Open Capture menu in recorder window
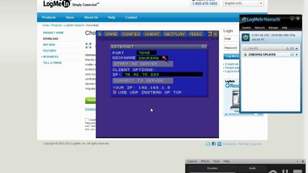Viewport: 308px width, 173px height. click(192, 161)
